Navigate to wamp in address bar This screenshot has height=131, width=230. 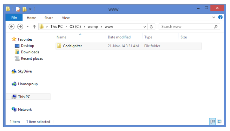coord(93,27)
